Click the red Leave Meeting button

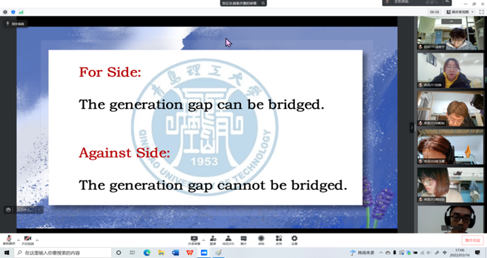coord(473,240)
